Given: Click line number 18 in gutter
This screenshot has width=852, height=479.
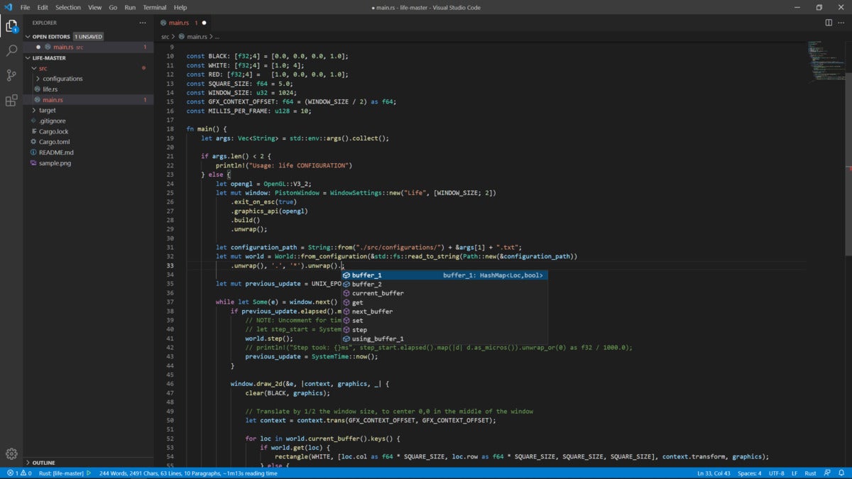Looking at the screenshot, I should [170, 129].
